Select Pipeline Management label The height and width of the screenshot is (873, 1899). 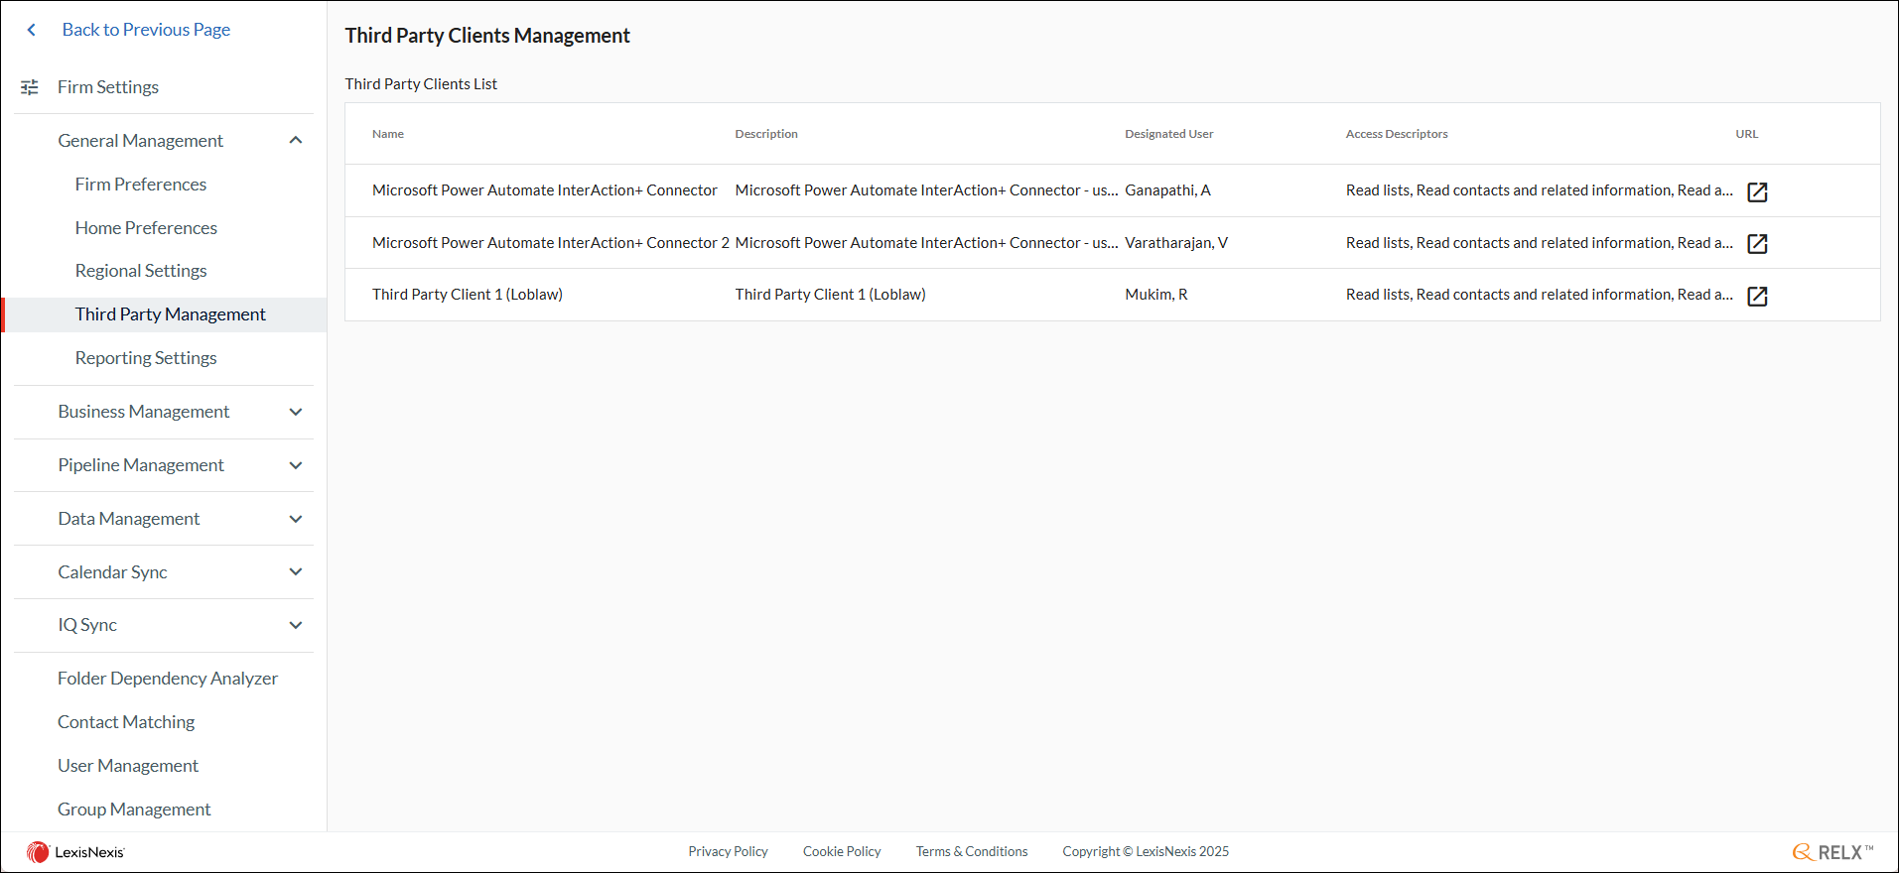coord(141,465)
